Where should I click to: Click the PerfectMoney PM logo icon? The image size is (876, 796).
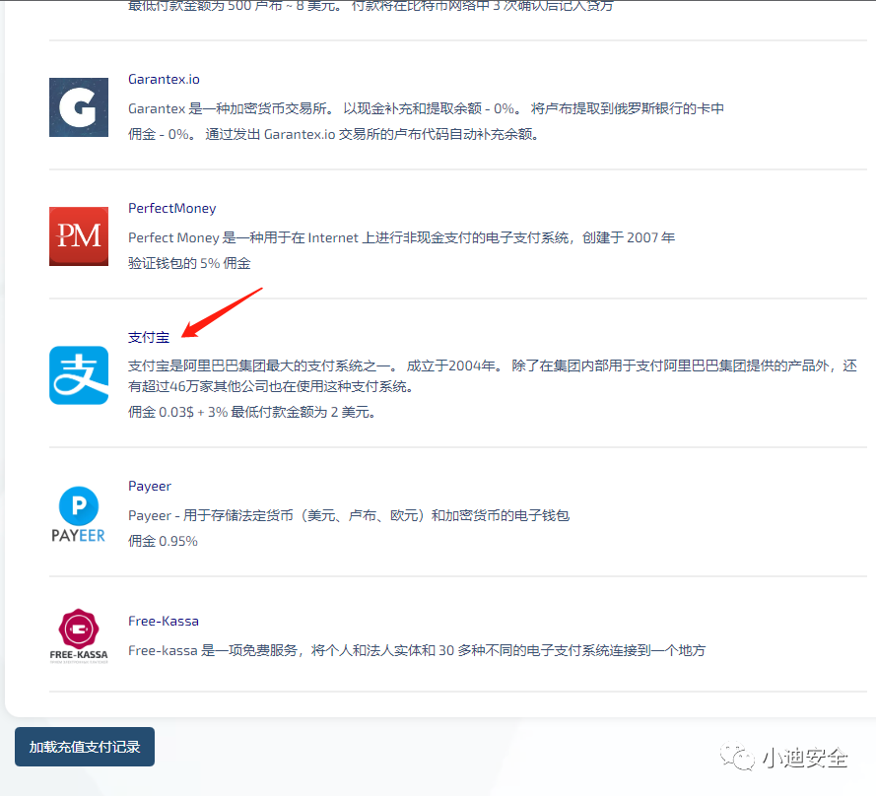[79, 236]
